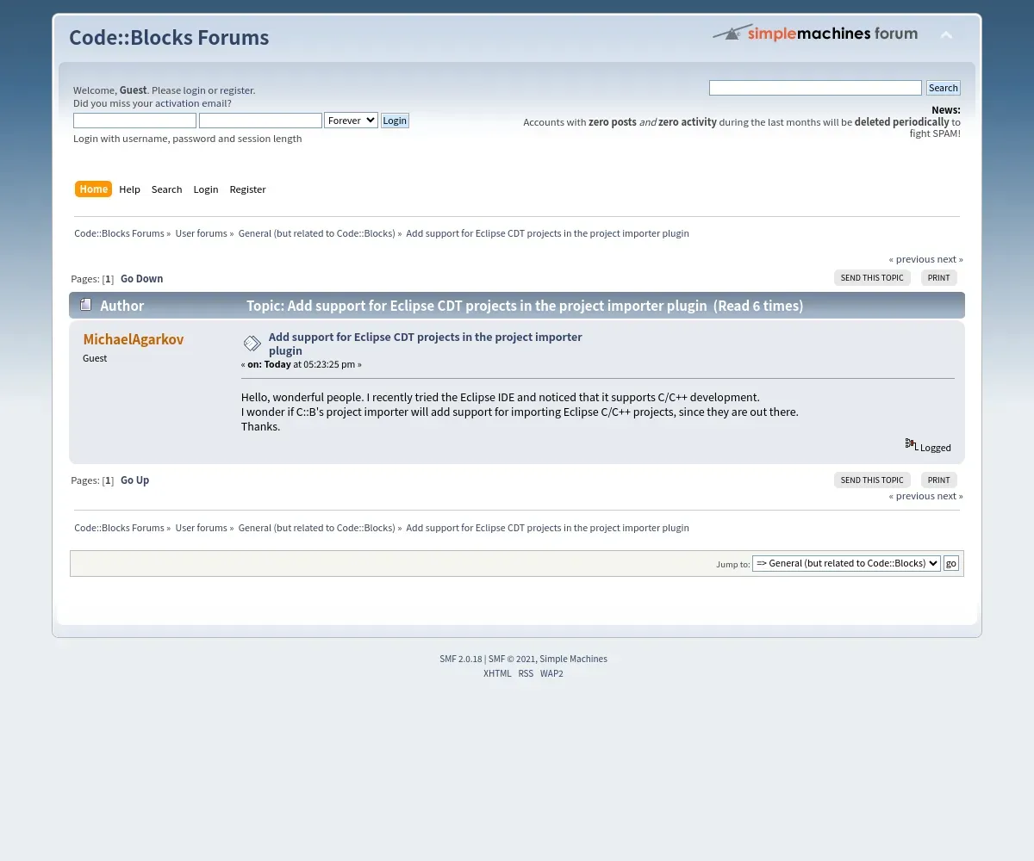
Task: Open the topic title in the top breadcrumb
Action: tap(547, 233)
